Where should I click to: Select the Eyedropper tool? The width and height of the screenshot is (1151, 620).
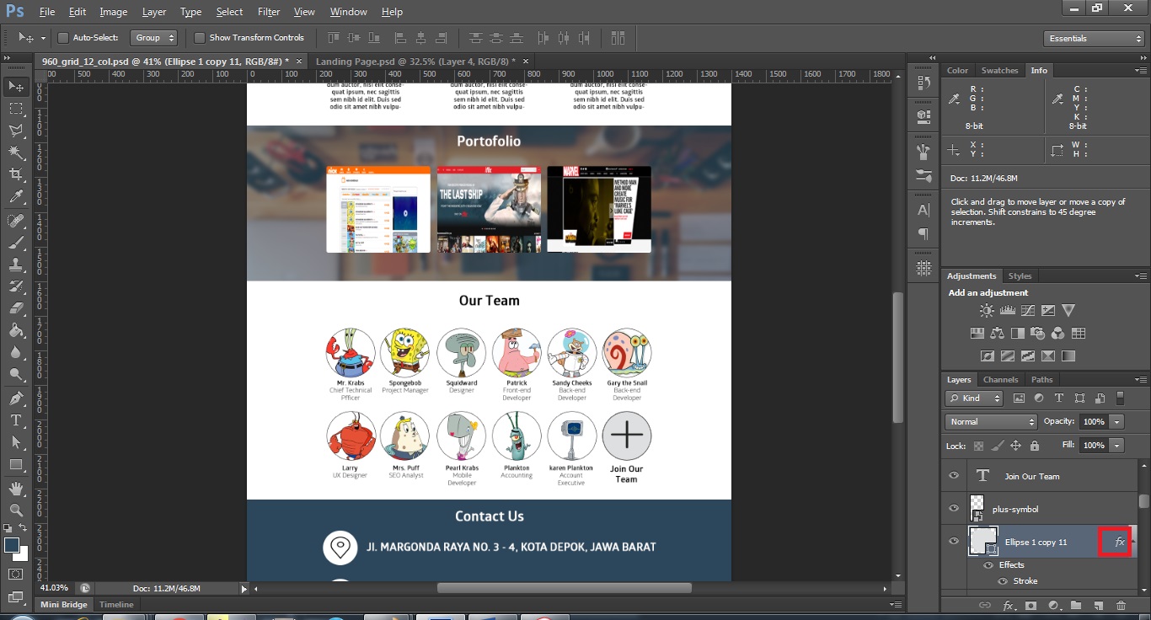(16, 197)
